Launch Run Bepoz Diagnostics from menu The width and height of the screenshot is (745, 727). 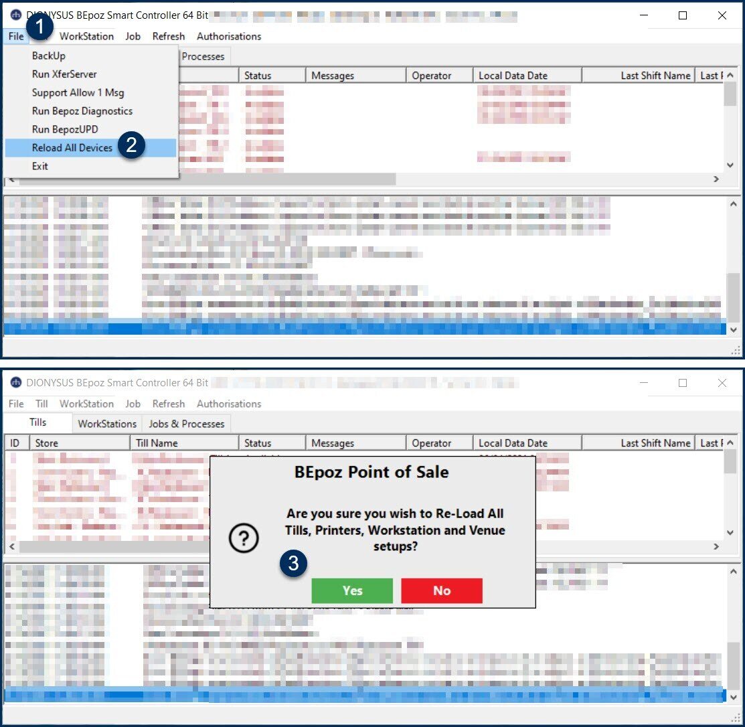coord(82,111)
